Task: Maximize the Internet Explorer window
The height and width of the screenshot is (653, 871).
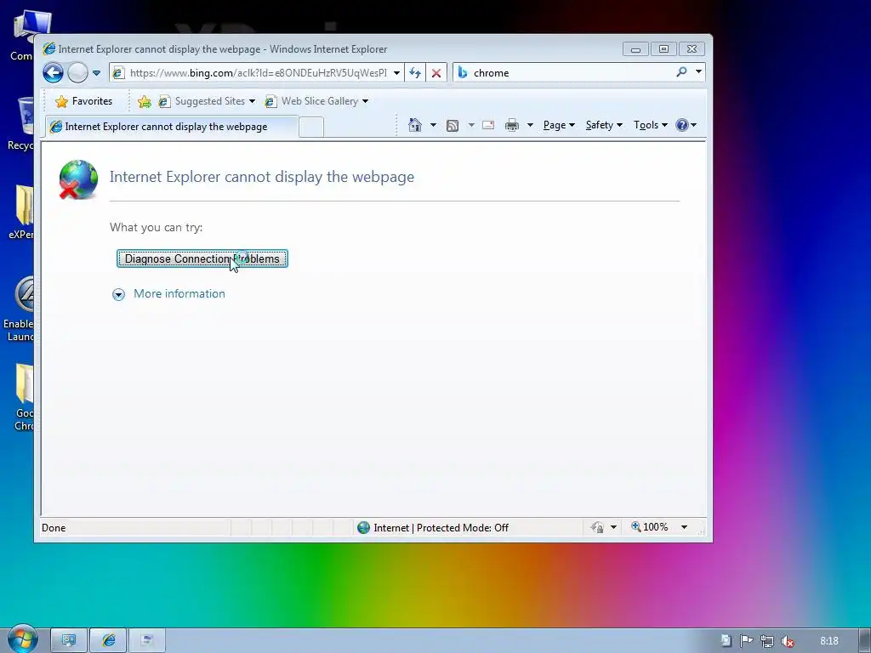Action: (x=663, y=49)
